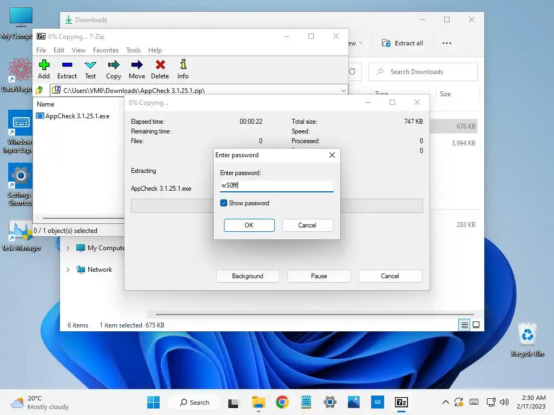Confirm the password with OK

(249, 225)
